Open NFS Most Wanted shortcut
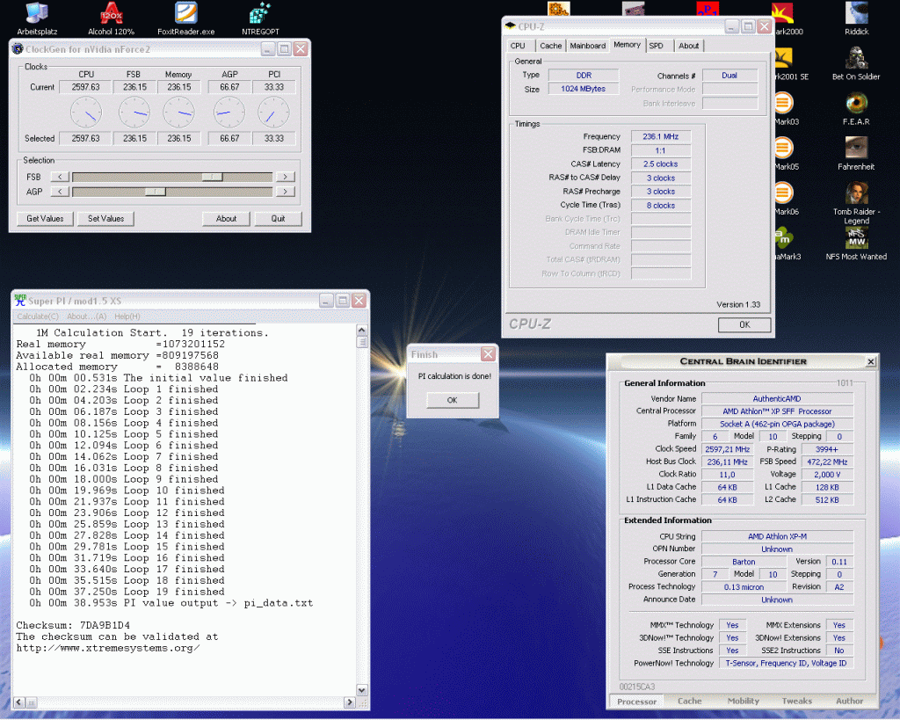 tap(856, 244)
